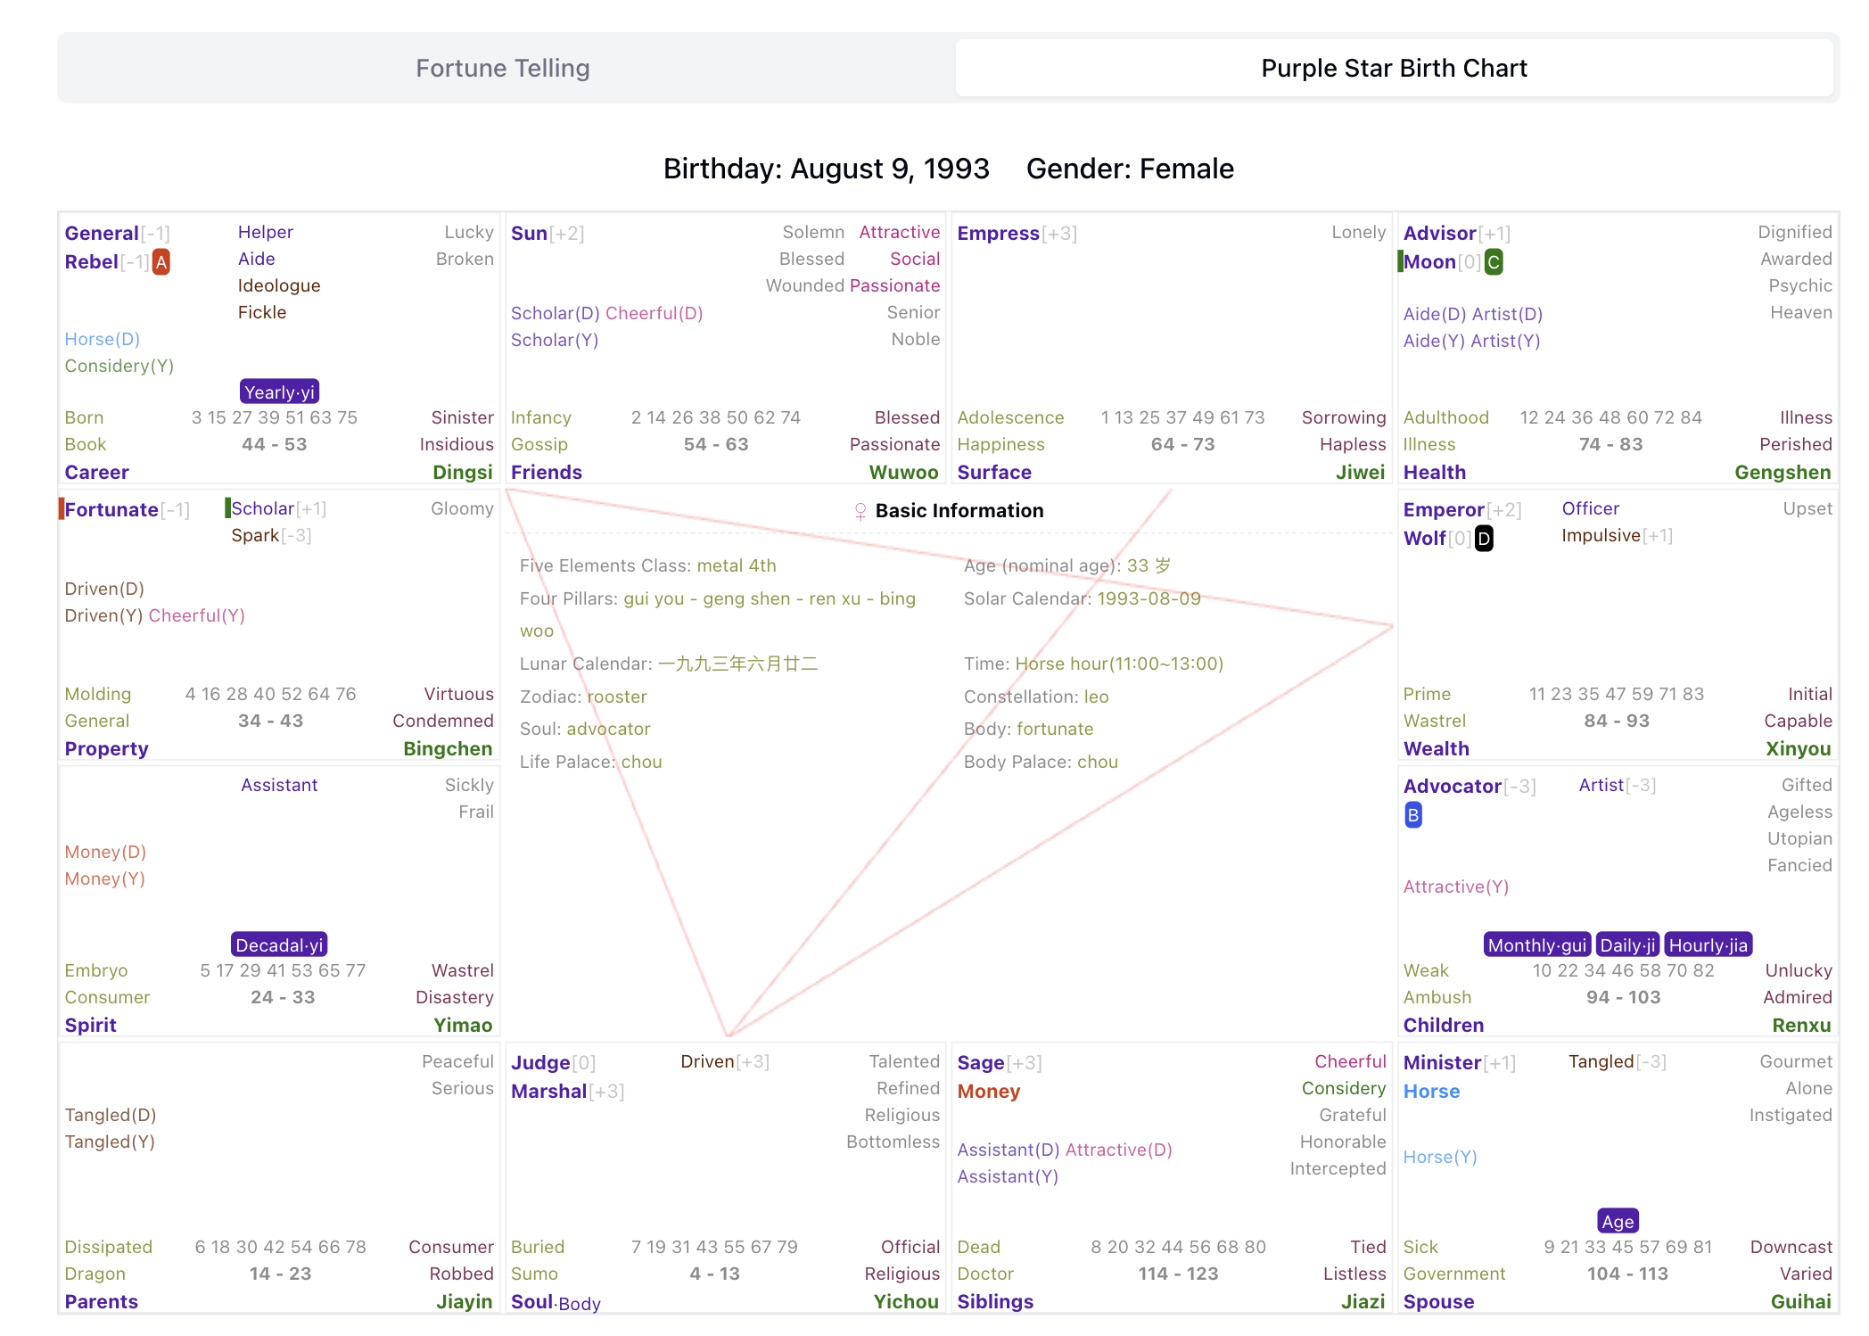This screenshot has width=1869, height=1336.
Task: Click the Hourly·jia tag
Action: click(x=1708, y=945)
